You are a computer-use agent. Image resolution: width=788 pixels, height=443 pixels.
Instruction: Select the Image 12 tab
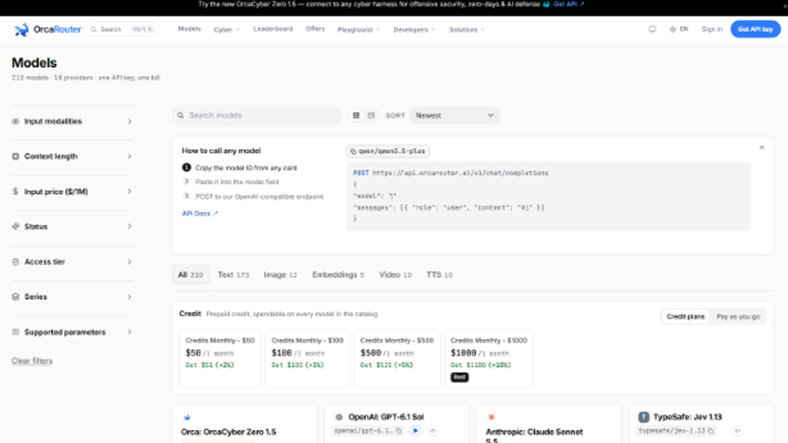pos(281,275)
